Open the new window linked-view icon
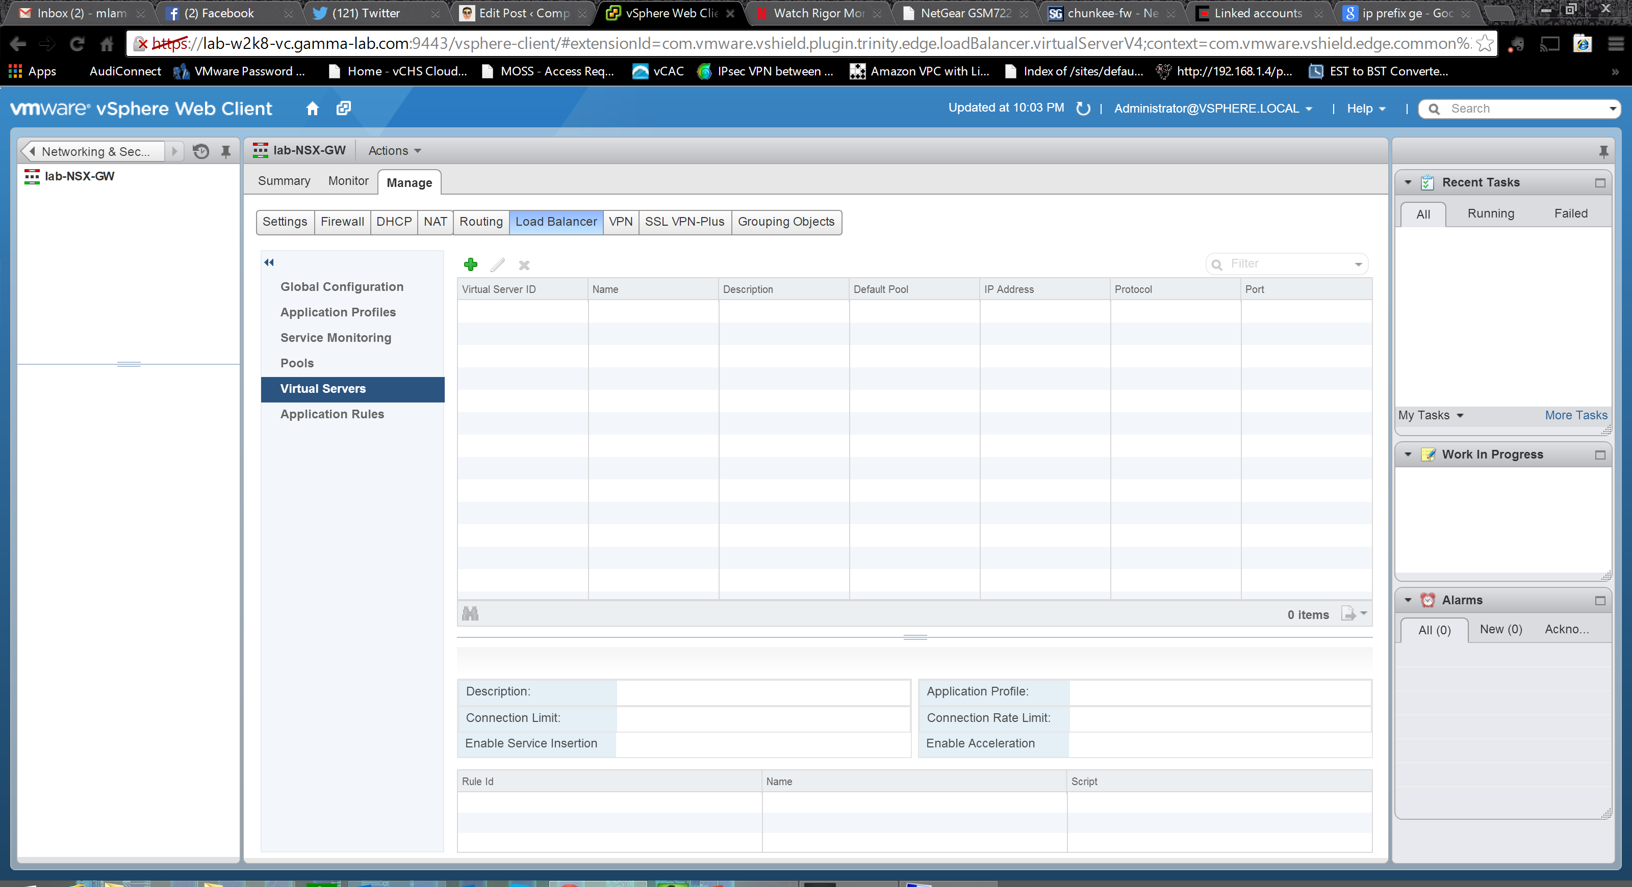The image size is (1632, 887). tap(343, 108)
